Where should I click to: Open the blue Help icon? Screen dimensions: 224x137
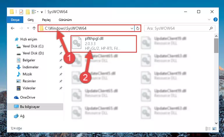pos(216,19)
